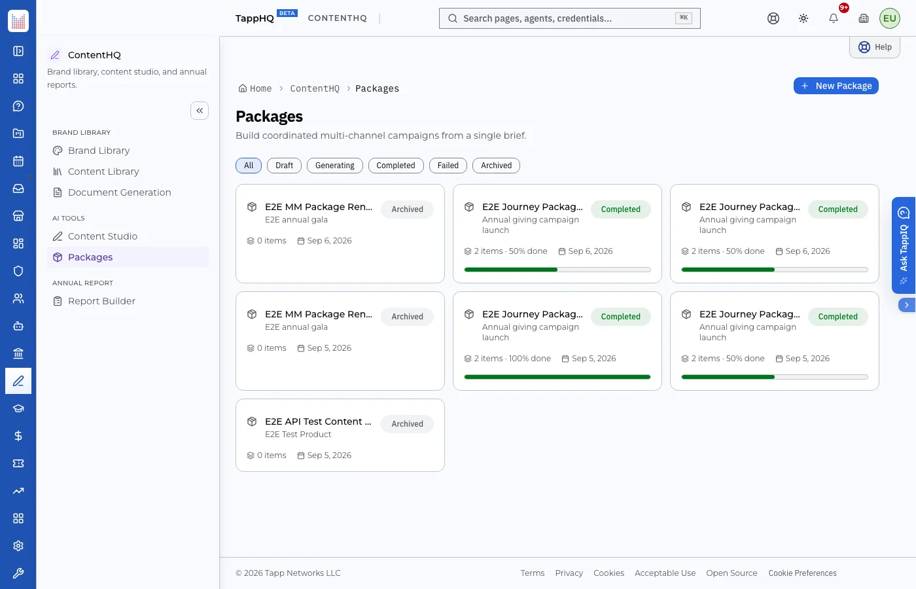
Task: Focus the search pages, agents, credentials field
Action: pyautogui.click(x=570, y=18)
